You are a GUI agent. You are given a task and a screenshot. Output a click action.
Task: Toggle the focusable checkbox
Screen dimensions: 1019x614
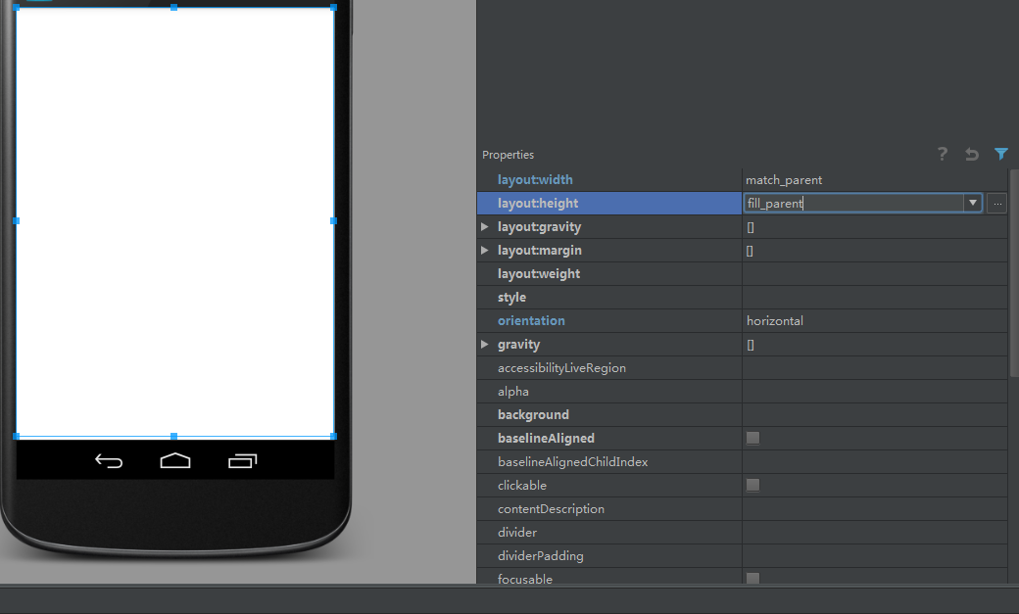tap(752, 579)
